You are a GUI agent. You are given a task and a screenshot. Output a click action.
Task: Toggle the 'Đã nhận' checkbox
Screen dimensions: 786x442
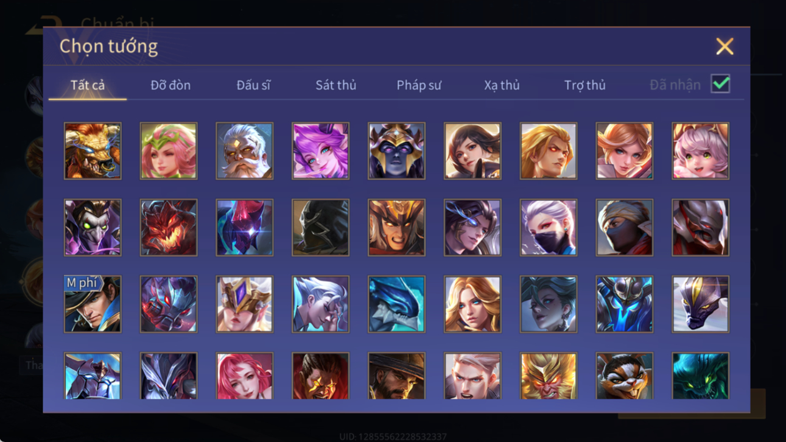click(x=720, y=84)
